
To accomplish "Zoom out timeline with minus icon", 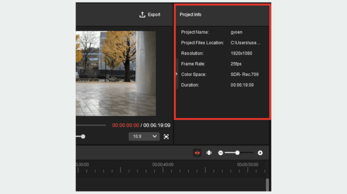I will [220, 153].
